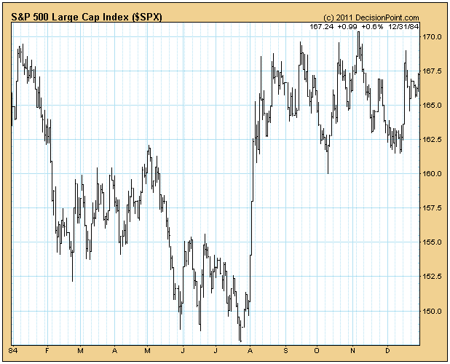Click the O October axis label

[317, 351]
